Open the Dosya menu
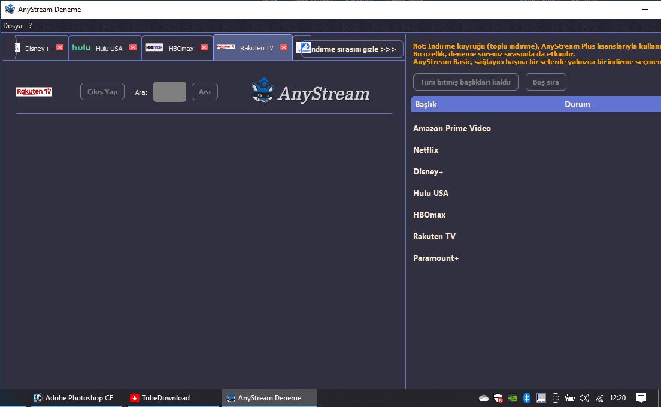This screenshot has width=661, height=407. click(x=13, y=26)
